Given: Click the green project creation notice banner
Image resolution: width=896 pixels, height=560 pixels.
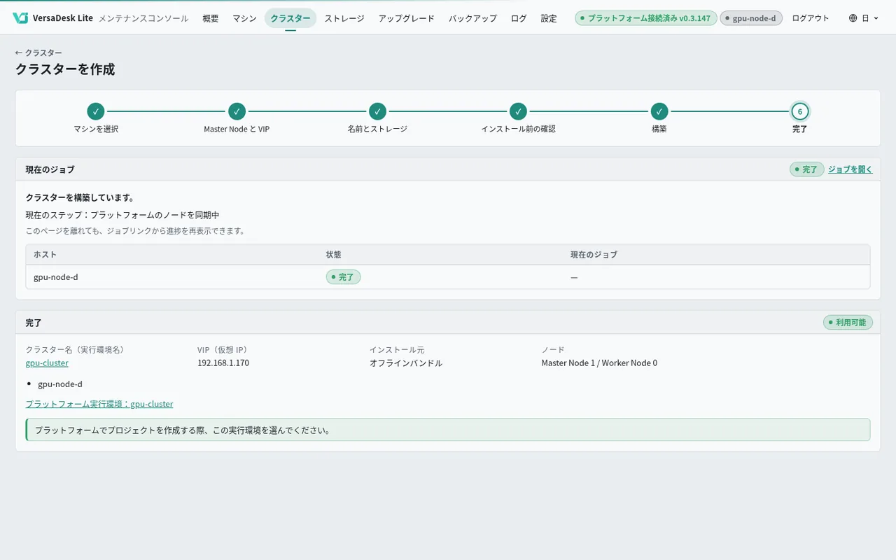Looking at the screenshot, I should [448, 430].
